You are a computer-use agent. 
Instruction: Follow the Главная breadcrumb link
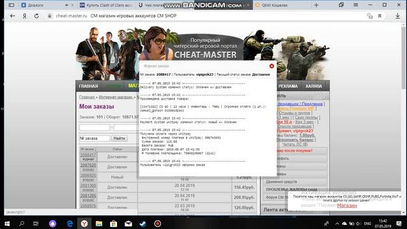pos(87,97)
